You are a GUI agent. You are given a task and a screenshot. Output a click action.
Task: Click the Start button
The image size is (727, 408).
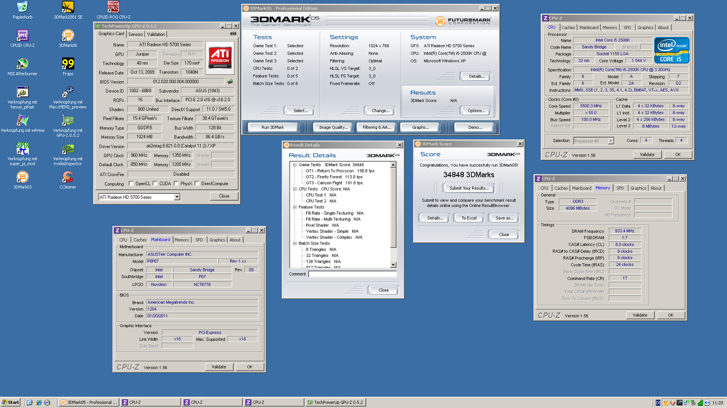pyautogui.click(x=10, y=403)
